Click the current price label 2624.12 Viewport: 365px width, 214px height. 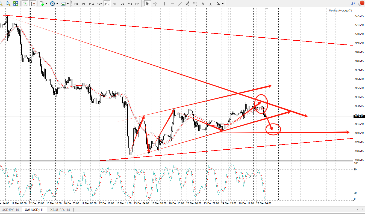click(x=359, y=116)
